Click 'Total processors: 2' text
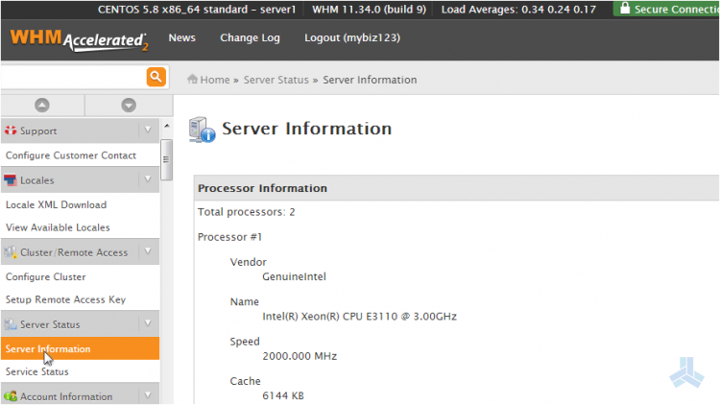Image resolution: width=720 pixels, height=405 pixels. [246, 212]
